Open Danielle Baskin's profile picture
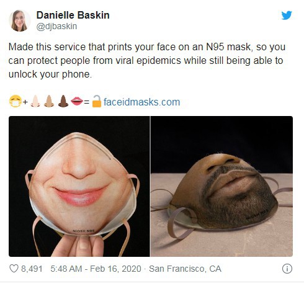 19,20
